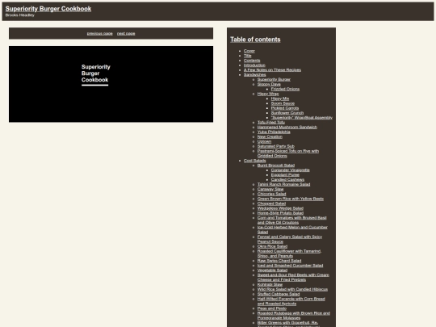Open the Title entry in contents

point(248,56)
